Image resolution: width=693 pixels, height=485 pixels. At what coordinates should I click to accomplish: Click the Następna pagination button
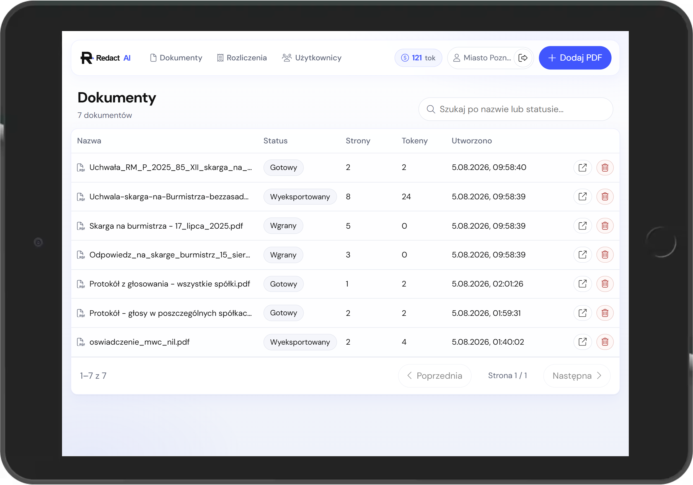coord(576,375)
